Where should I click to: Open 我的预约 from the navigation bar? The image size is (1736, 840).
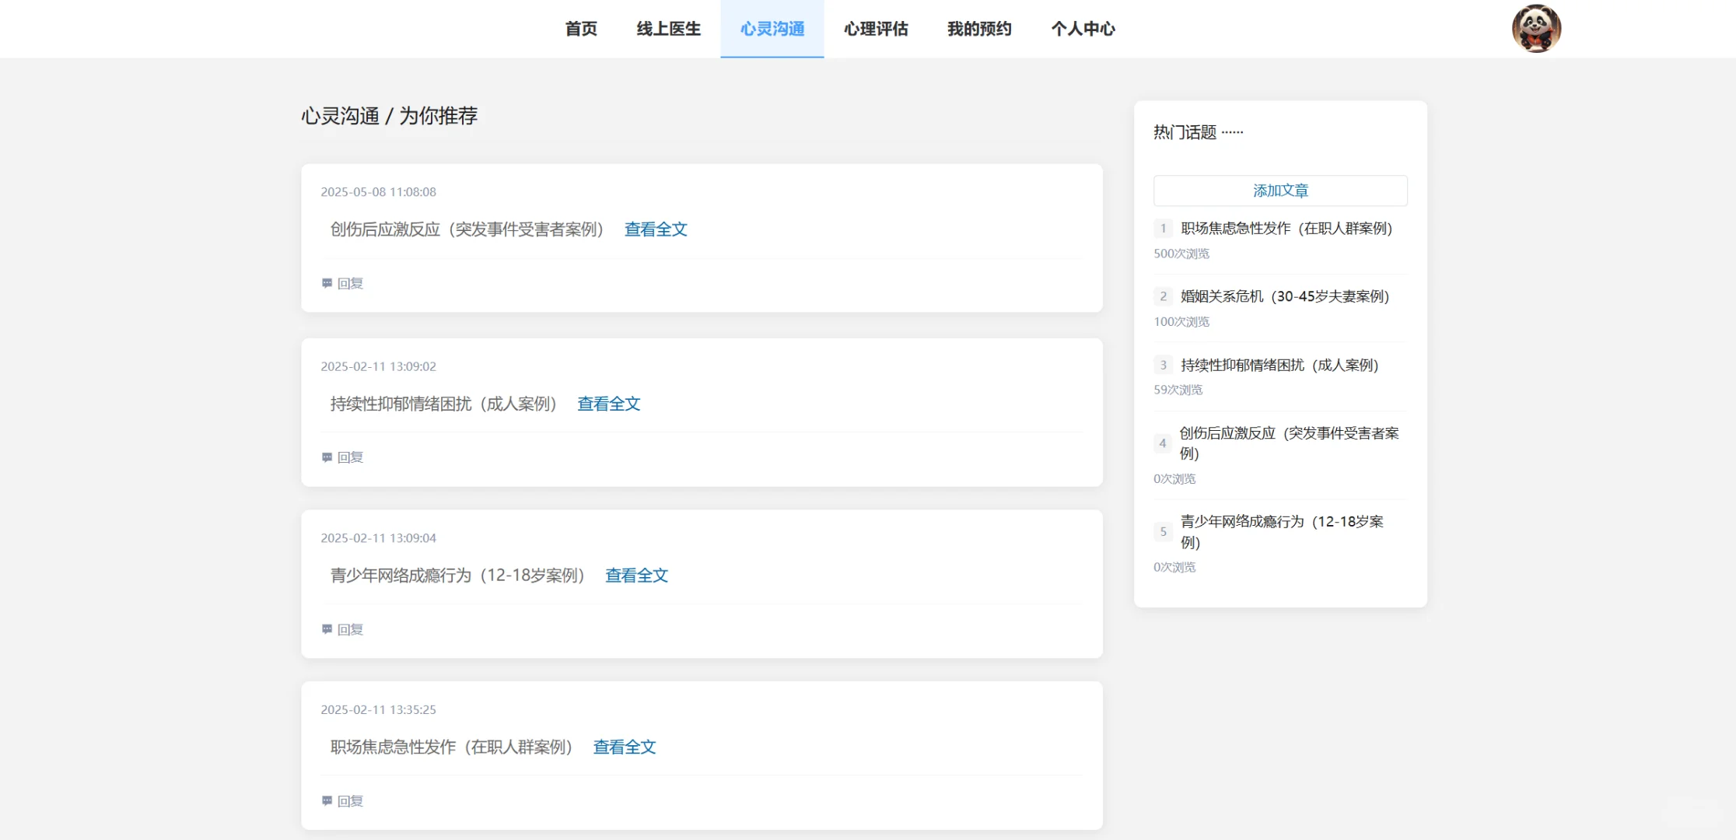tap(979, 29)
